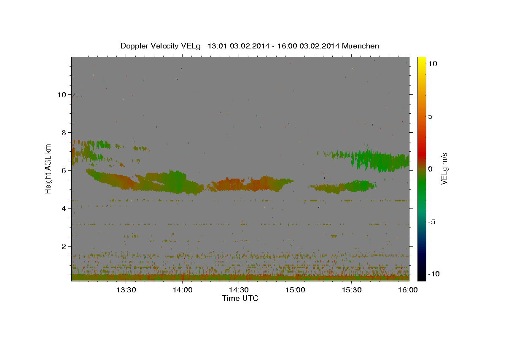
Task: Select the 14:00 time tick label
Action: click(x=182, y=290)
